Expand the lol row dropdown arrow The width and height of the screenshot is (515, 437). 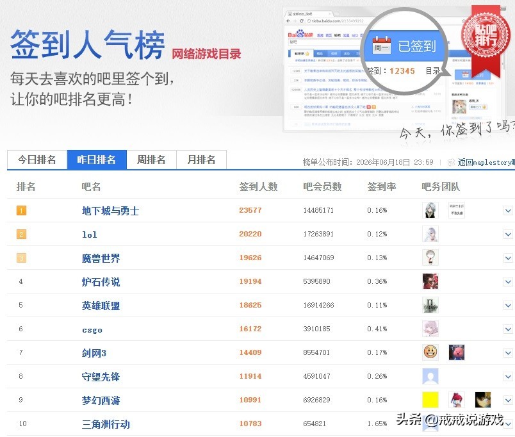(x=508, y=235)
